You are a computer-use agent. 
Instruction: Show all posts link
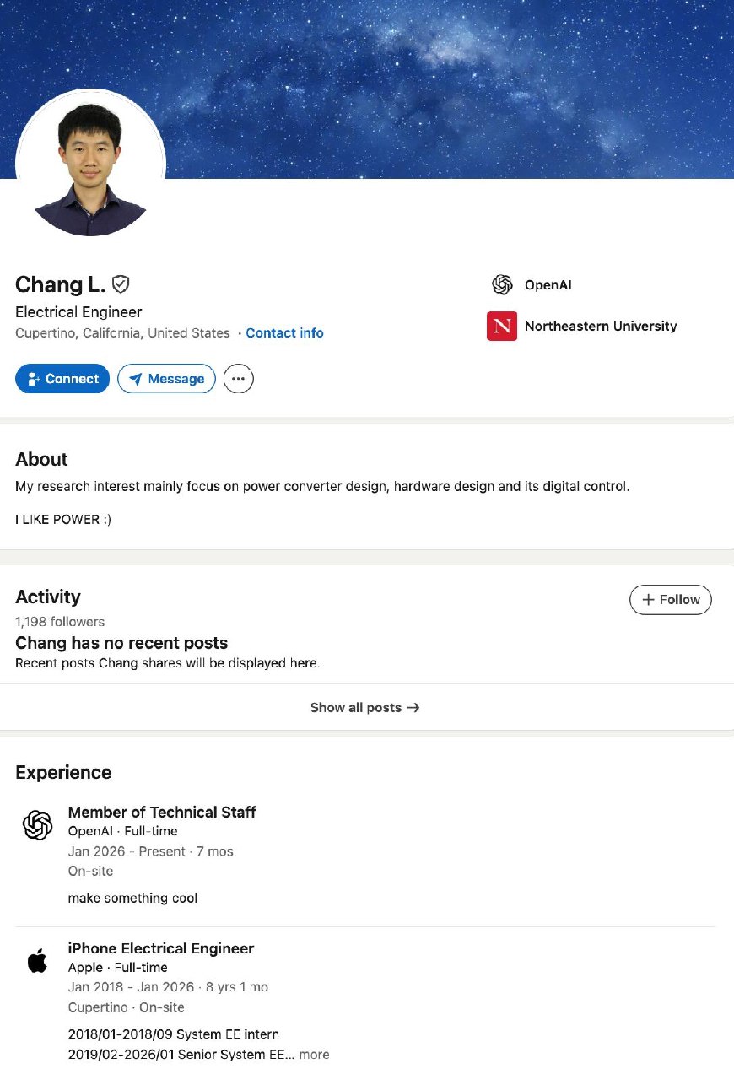coord(365,707)
